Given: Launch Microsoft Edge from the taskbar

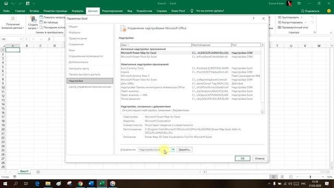Looking at the screenshot, I should pos(37,183).
